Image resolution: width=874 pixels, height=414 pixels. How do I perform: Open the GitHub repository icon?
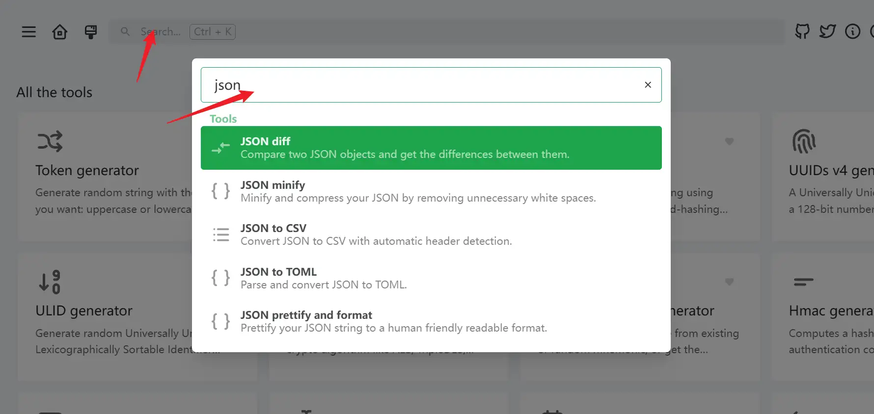[802, 32]
